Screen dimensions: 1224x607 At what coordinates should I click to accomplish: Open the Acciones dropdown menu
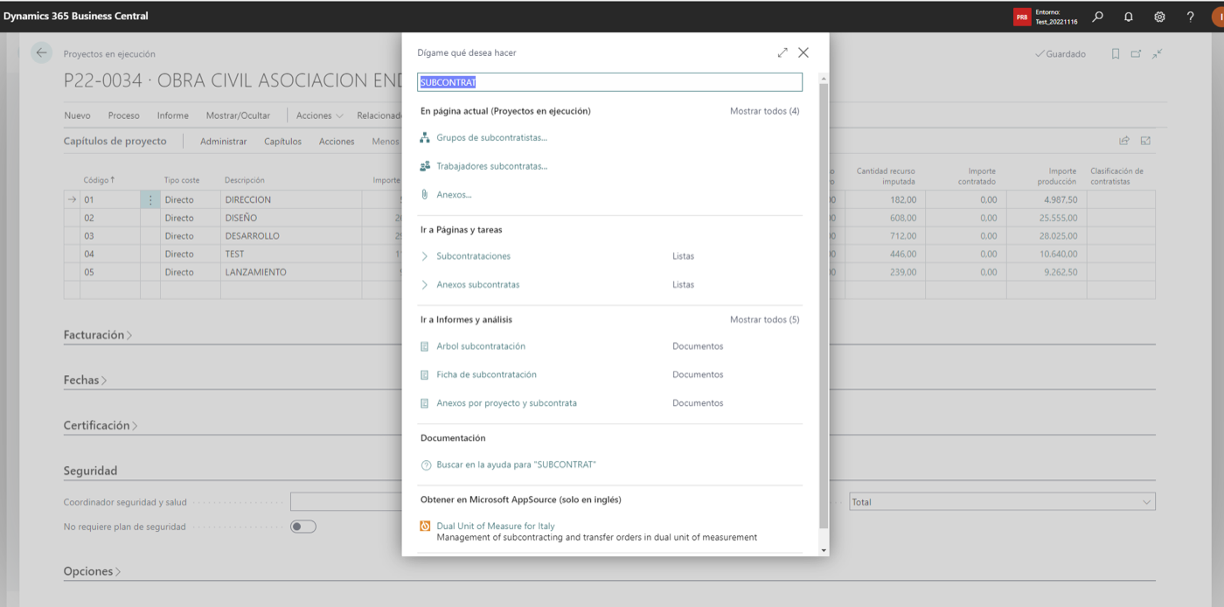(319, 115)
